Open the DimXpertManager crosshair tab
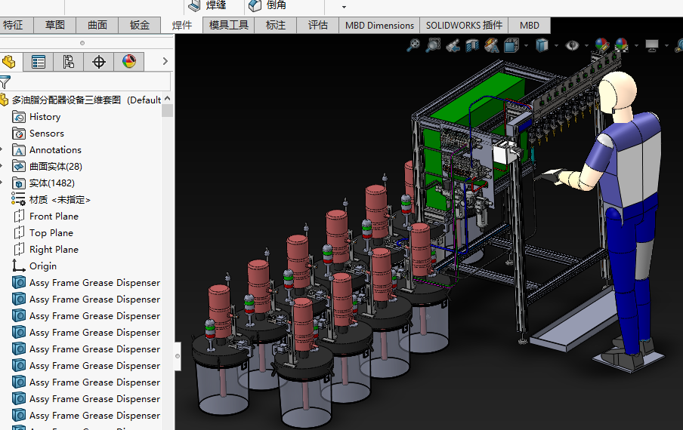Image resolution: width=683 pixels, height=430 pixels. point(99,62)
